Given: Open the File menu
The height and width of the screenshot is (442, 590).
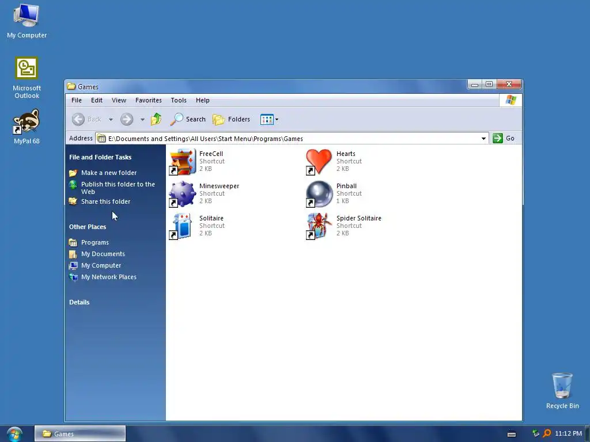Looking at the screenshot, I should (x=77, y=100).
